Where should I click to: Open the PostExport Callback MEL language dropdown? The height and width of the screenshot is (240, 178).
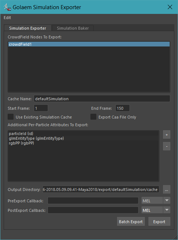click(x=156, y=210)
